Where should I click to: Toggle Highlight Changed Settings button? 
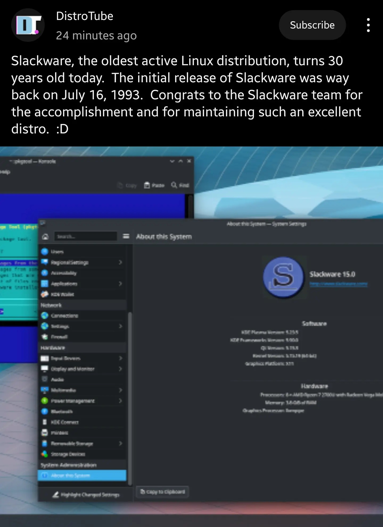click(86, 495)
